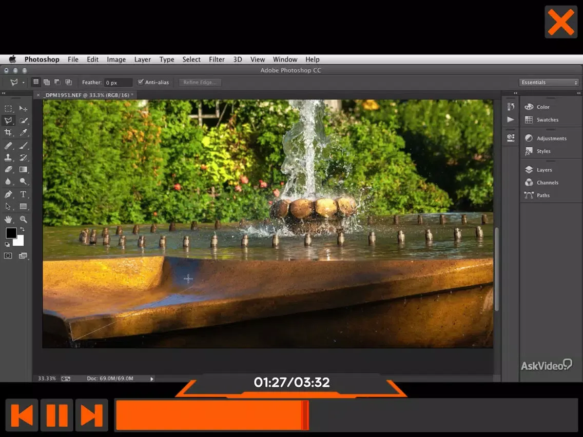This screenshot has width=583, height=437.
Task: Select the Move tool
Action: (x=23, y=109)
